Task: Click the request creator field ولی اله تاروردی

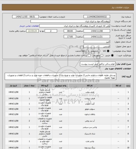Action: (75, 26)
